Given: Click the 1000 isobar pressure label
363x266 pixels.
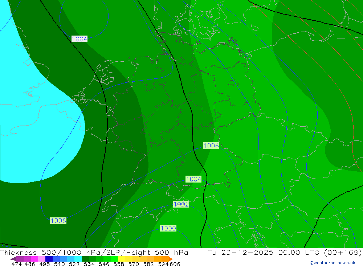Looking at the screenshot, I should tap(168, 228).
